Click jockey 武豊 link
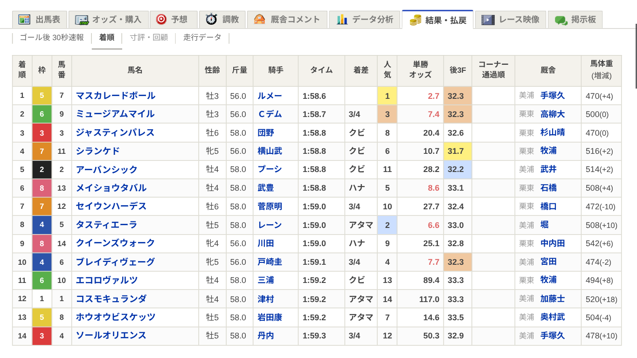Image resolution: width=637 pixels, height=358 pixels. point(266,188)
